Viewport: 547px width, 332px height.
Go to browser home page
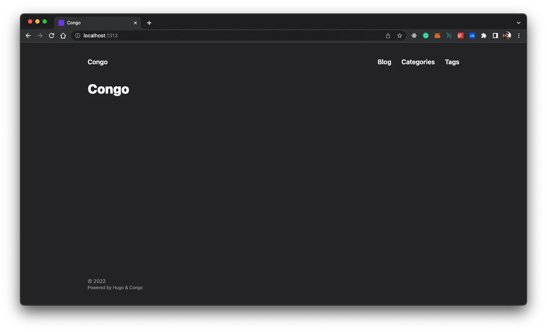tap(63, 36)
